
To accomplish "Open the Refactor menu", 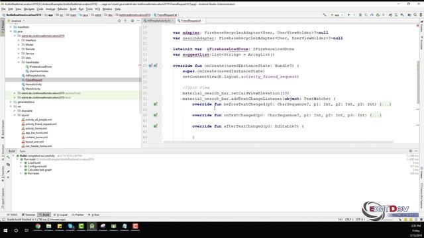I will [x=62, y=9].
